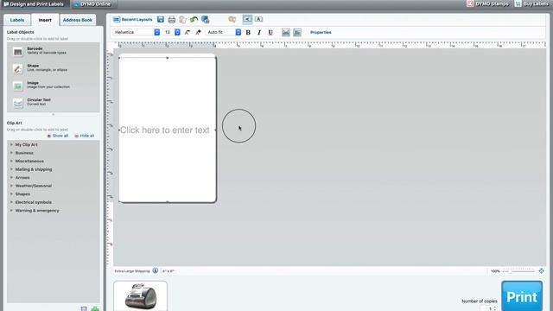This screenshot has height=311, width=553.
Task: Open the Properties link
Action: [x=321, y=33]
